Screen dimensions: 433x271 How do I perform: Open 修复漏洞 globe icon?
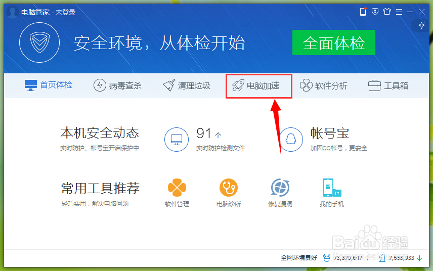point(280,188)
